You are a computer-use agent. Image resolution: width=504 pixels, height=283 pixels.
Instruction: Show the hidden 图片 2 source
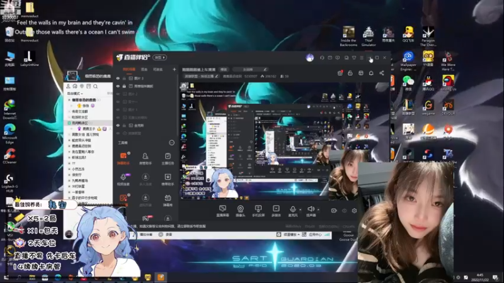(x=118, y=94)
